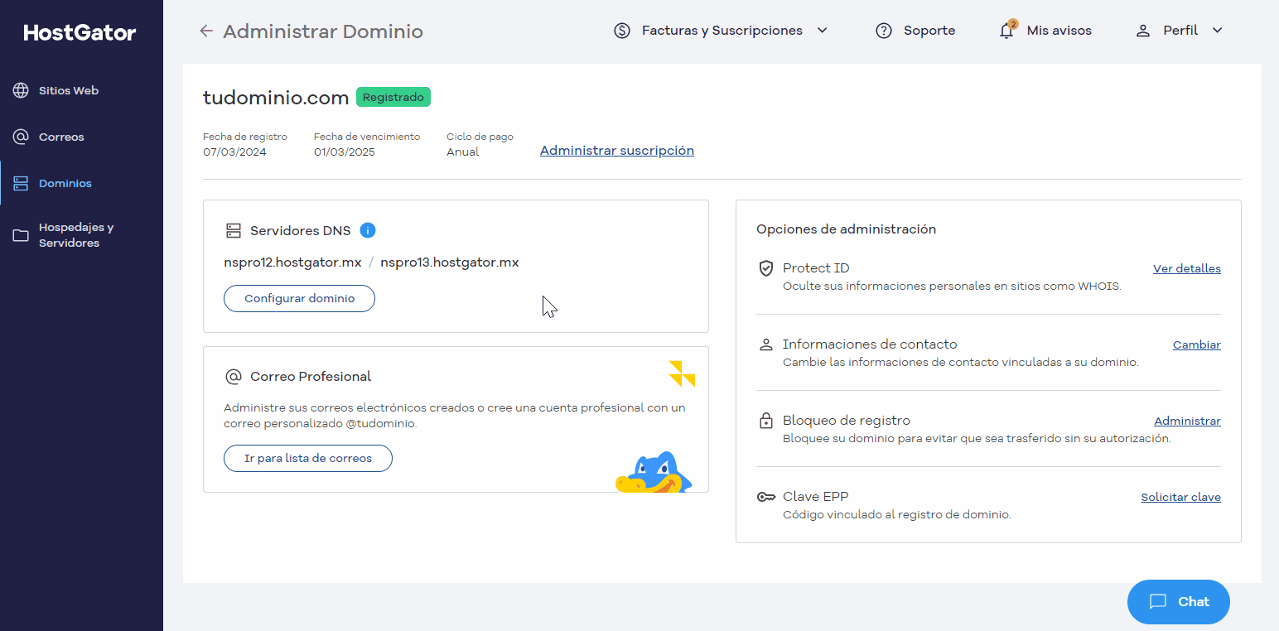The height and width of the screenshot is (631, 1279).
Task: Click the notification bell icon
Action: pyautogui.click(x=1007, y=31)
